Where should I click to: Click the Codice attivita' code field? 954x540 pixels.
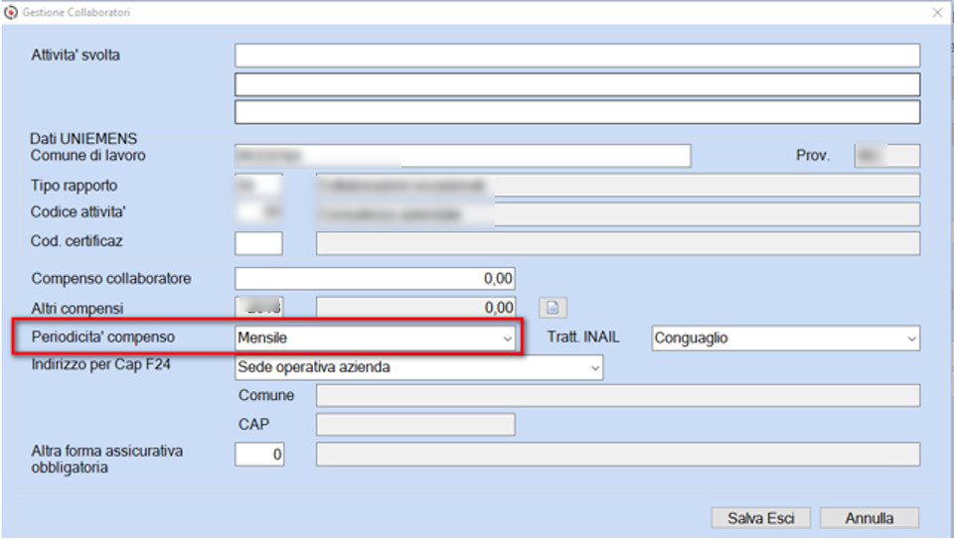(x=258, y=213)
